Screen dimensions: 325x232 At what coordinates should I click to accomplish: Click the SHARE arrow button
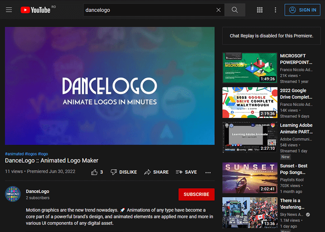click(x=157, y=172)
